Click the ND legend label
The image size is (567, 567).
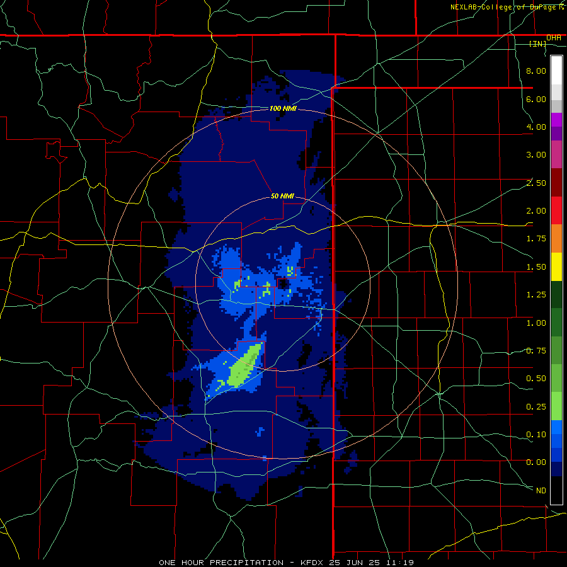click(x=541, y=491)
